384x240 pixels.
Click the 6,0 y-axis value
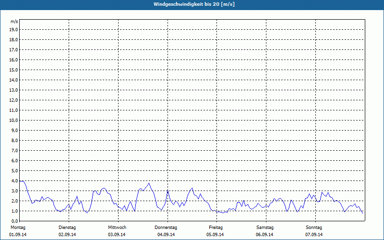click(15, 161)
